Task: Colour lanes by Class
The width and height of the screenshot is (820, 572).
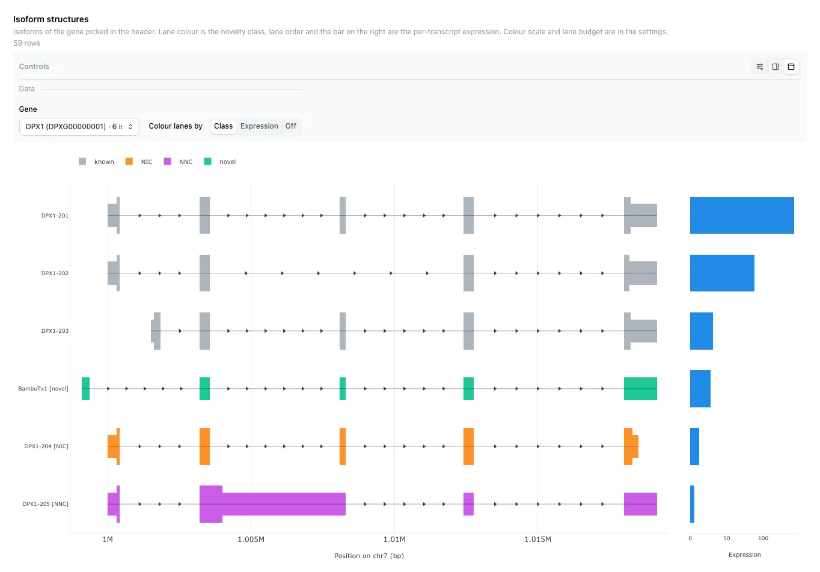Action: 223,126
